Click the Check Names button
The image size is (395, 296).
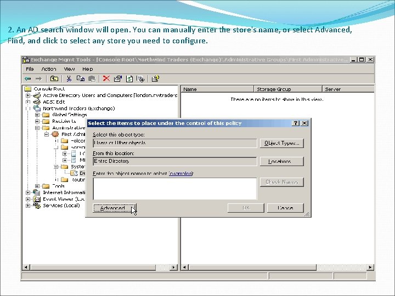pyautogui.click(x=281, y=182)
